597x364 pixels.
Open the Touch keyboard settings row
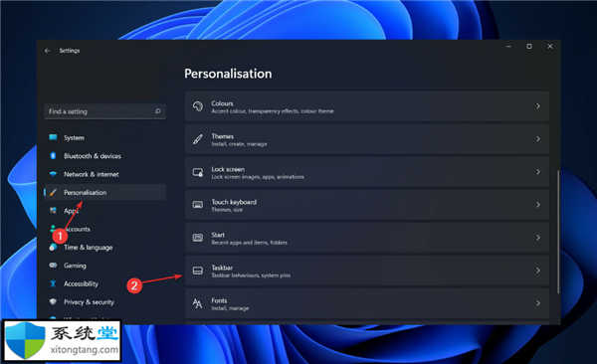[367, 205]
